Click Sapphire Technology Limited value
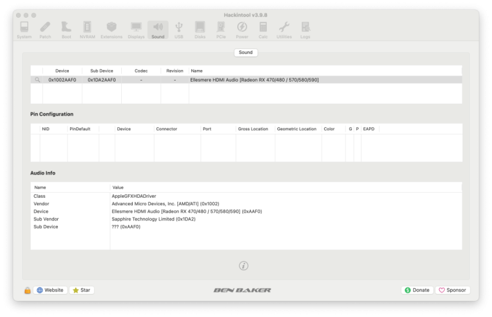 (153, 219)
